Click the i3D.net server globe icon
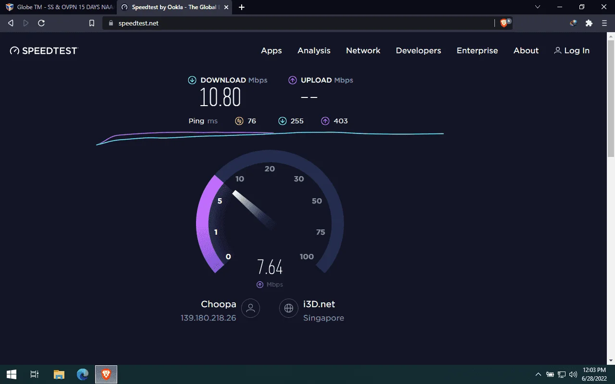 point(289,308)
